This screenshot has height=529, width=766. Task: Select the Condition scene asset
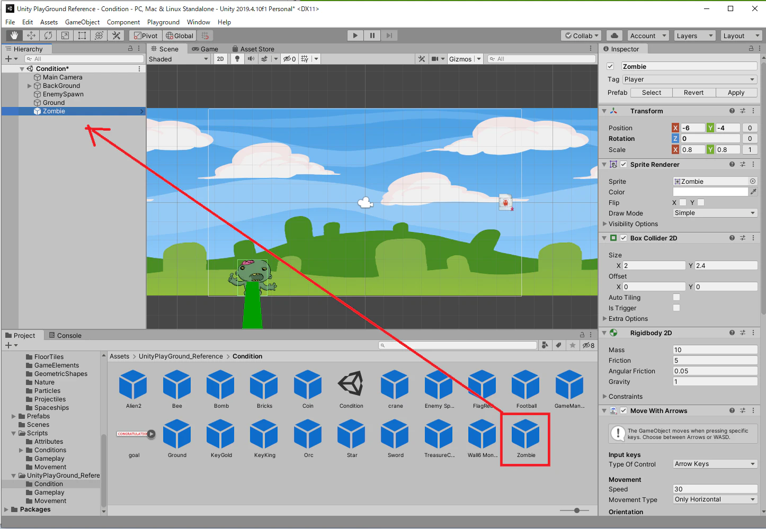click(x=351, y=389)
